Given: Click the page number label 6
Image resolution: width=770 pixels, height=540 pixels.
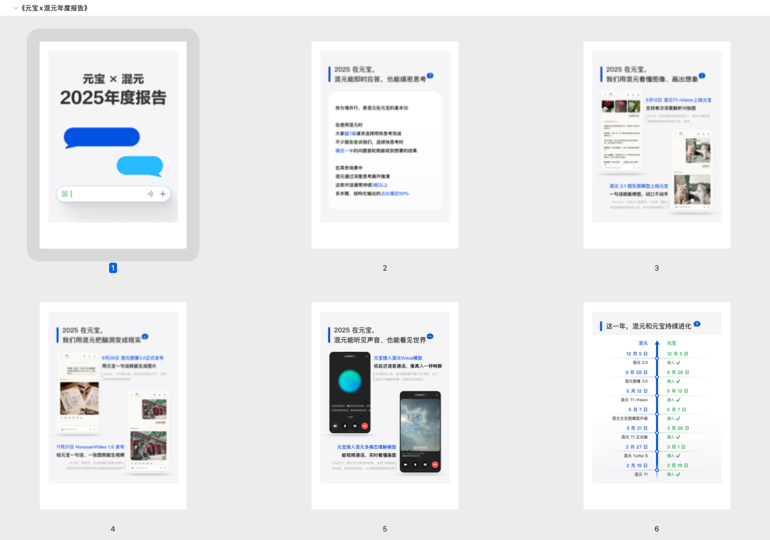Looking at the screenshot, I should coord(657,529).
